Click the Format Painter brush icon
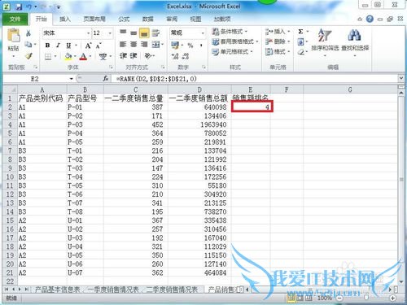 [28, 56]
